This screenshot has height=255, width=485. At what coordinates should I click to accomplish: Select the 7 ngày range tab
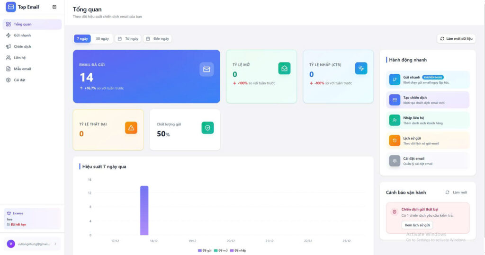click(x=82, y=39)
